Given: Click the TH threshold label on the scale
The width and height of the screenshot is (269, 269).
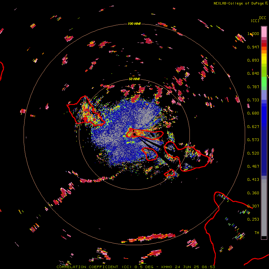Looking at the screenshot, I should pos(257,233).
